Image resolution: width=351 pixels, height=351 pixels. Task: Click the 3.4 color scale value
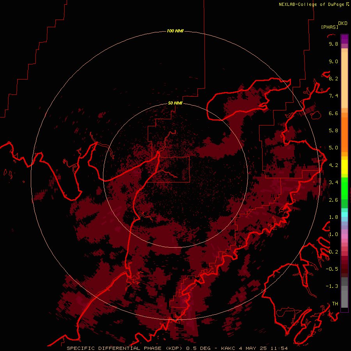click(333, 183)
